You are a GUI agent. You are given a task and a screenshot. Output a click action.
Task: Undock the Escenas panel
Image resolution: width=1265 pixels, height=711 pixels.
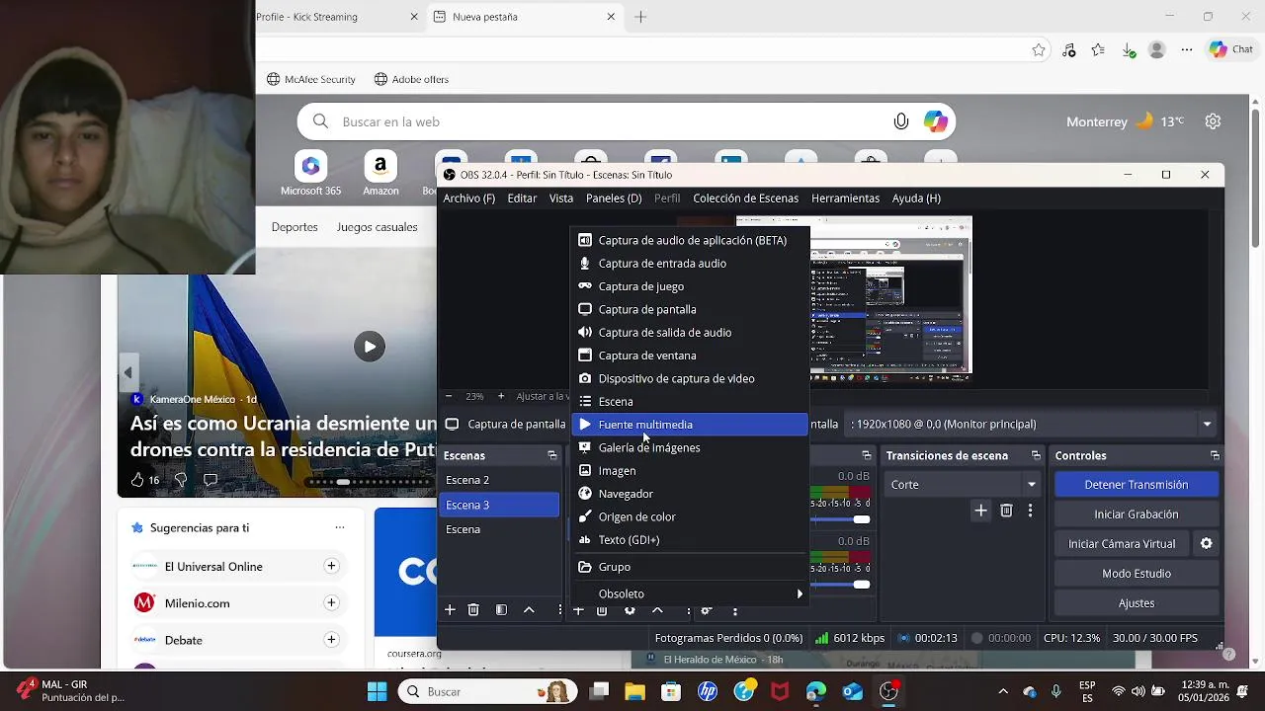click(551, 455)
